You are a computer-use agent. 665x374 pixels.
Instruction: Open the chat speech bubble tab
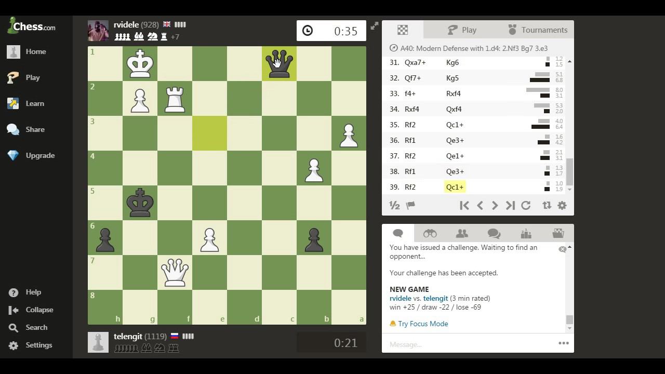[x=398, y=233]
